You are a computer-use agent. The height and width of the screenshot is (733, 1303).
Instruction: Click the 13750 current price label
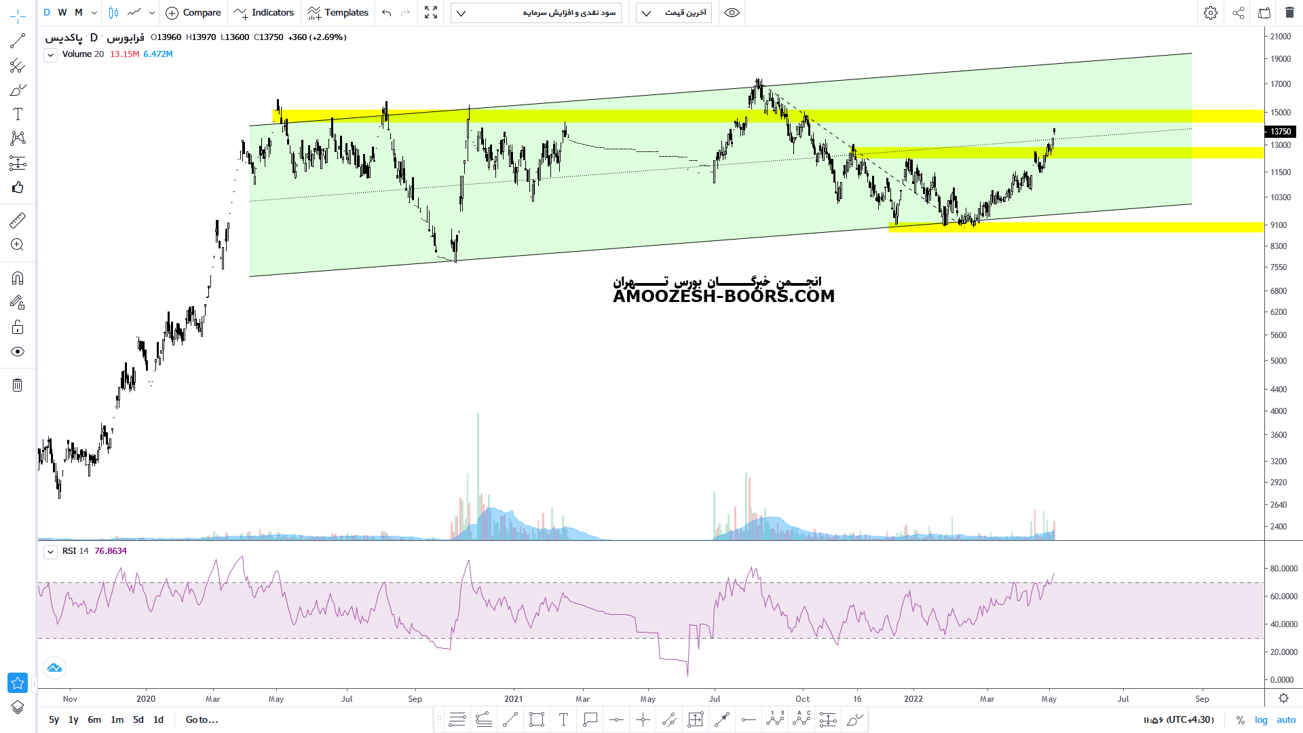coord(1281,132)
